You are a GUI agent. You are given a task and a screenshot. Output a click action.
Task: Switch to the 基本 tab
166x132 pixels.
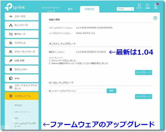pyautogui.click(x=70, y=9)
